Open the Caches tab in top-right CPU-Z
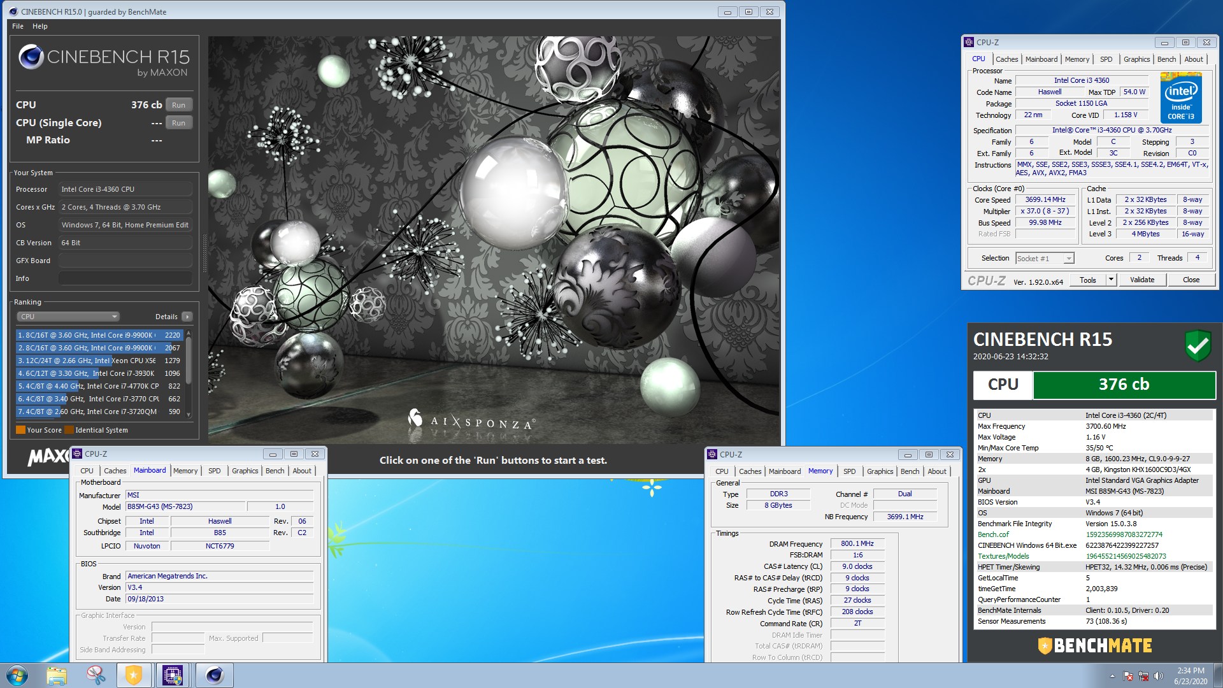The image size is (1223, 688). 1006,59
